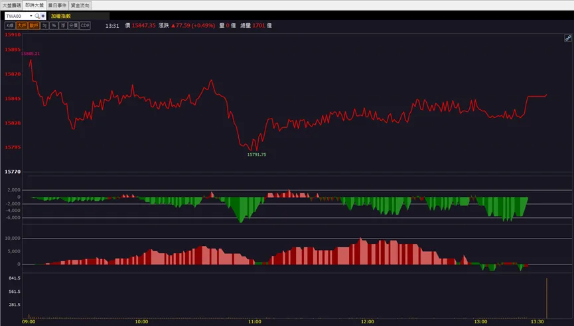Toggle the 散戶 indicator button
The height and width of the screenshot is (326, 574).
pos(34,26)
